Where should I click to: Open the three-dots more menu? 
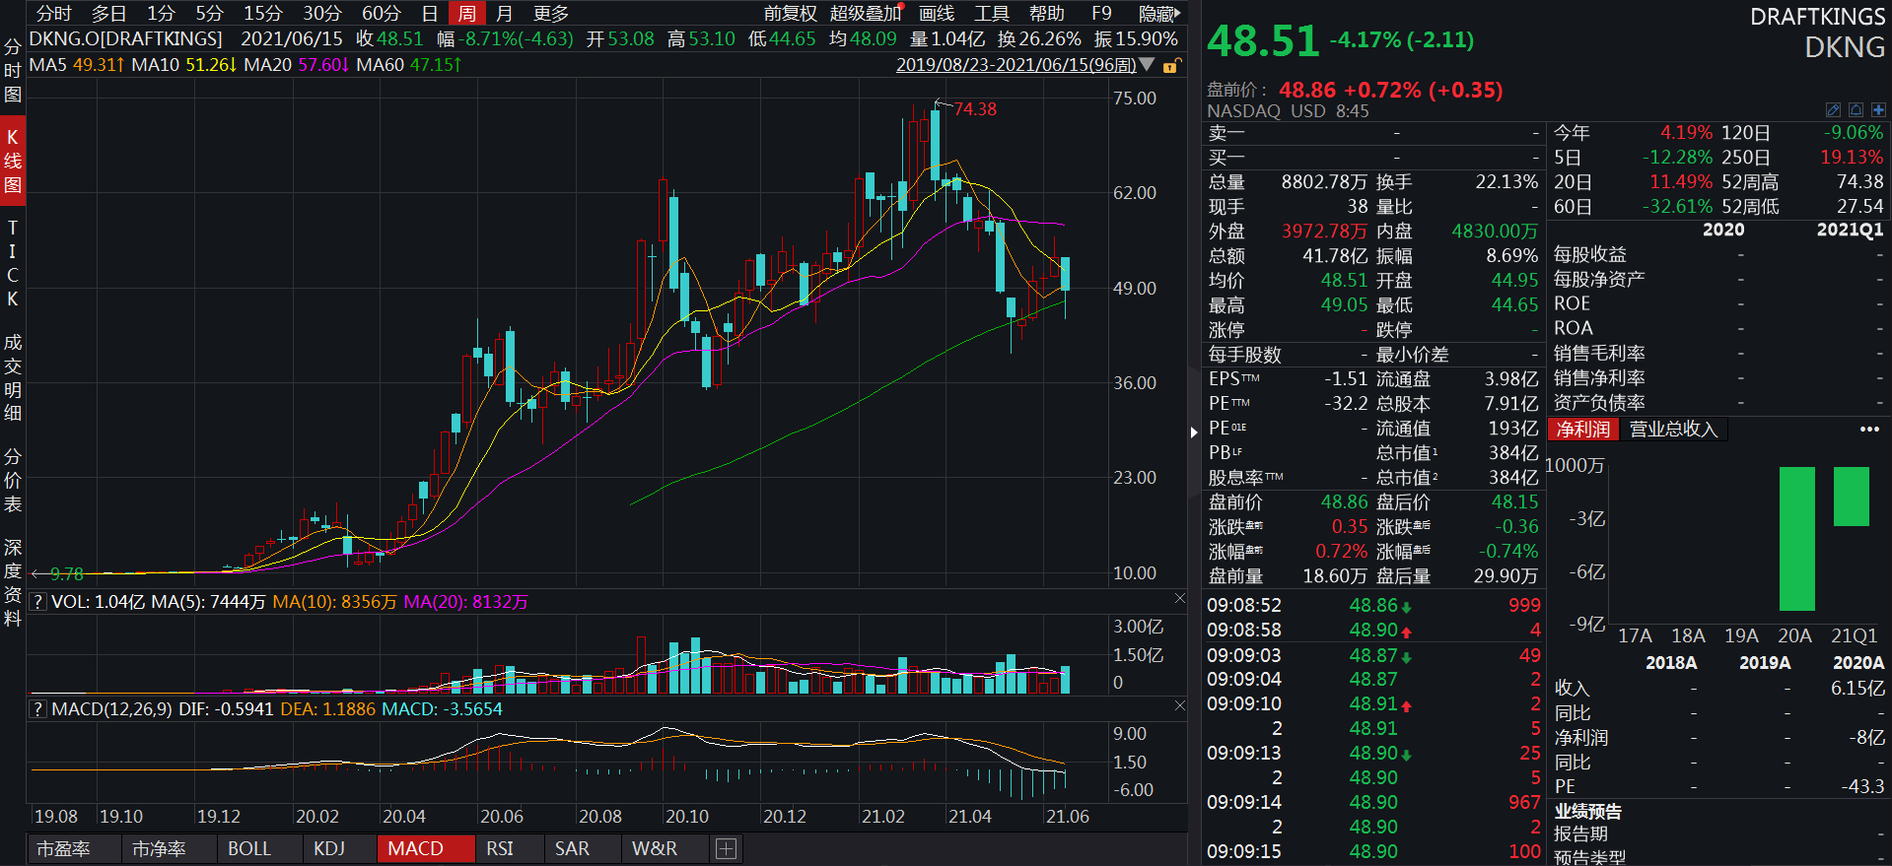(x=1869, y=430)
